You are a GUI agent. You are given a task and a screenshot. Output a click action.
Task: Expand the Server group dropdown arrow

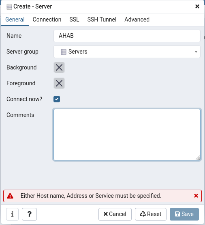[196, 52]
